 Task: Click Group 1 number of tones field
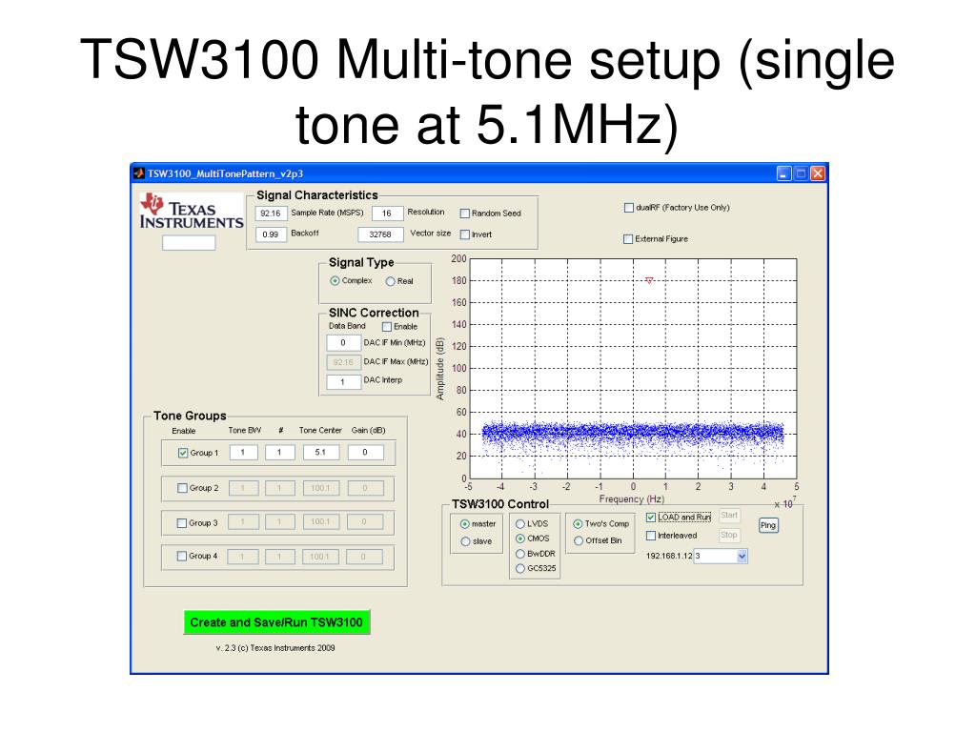pyautogui.click(x=280, y=453)
